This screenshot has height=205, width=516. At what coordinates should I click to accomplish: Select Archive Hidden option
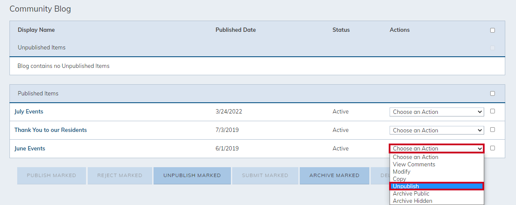pyautogui.click(x=437, y=201)
